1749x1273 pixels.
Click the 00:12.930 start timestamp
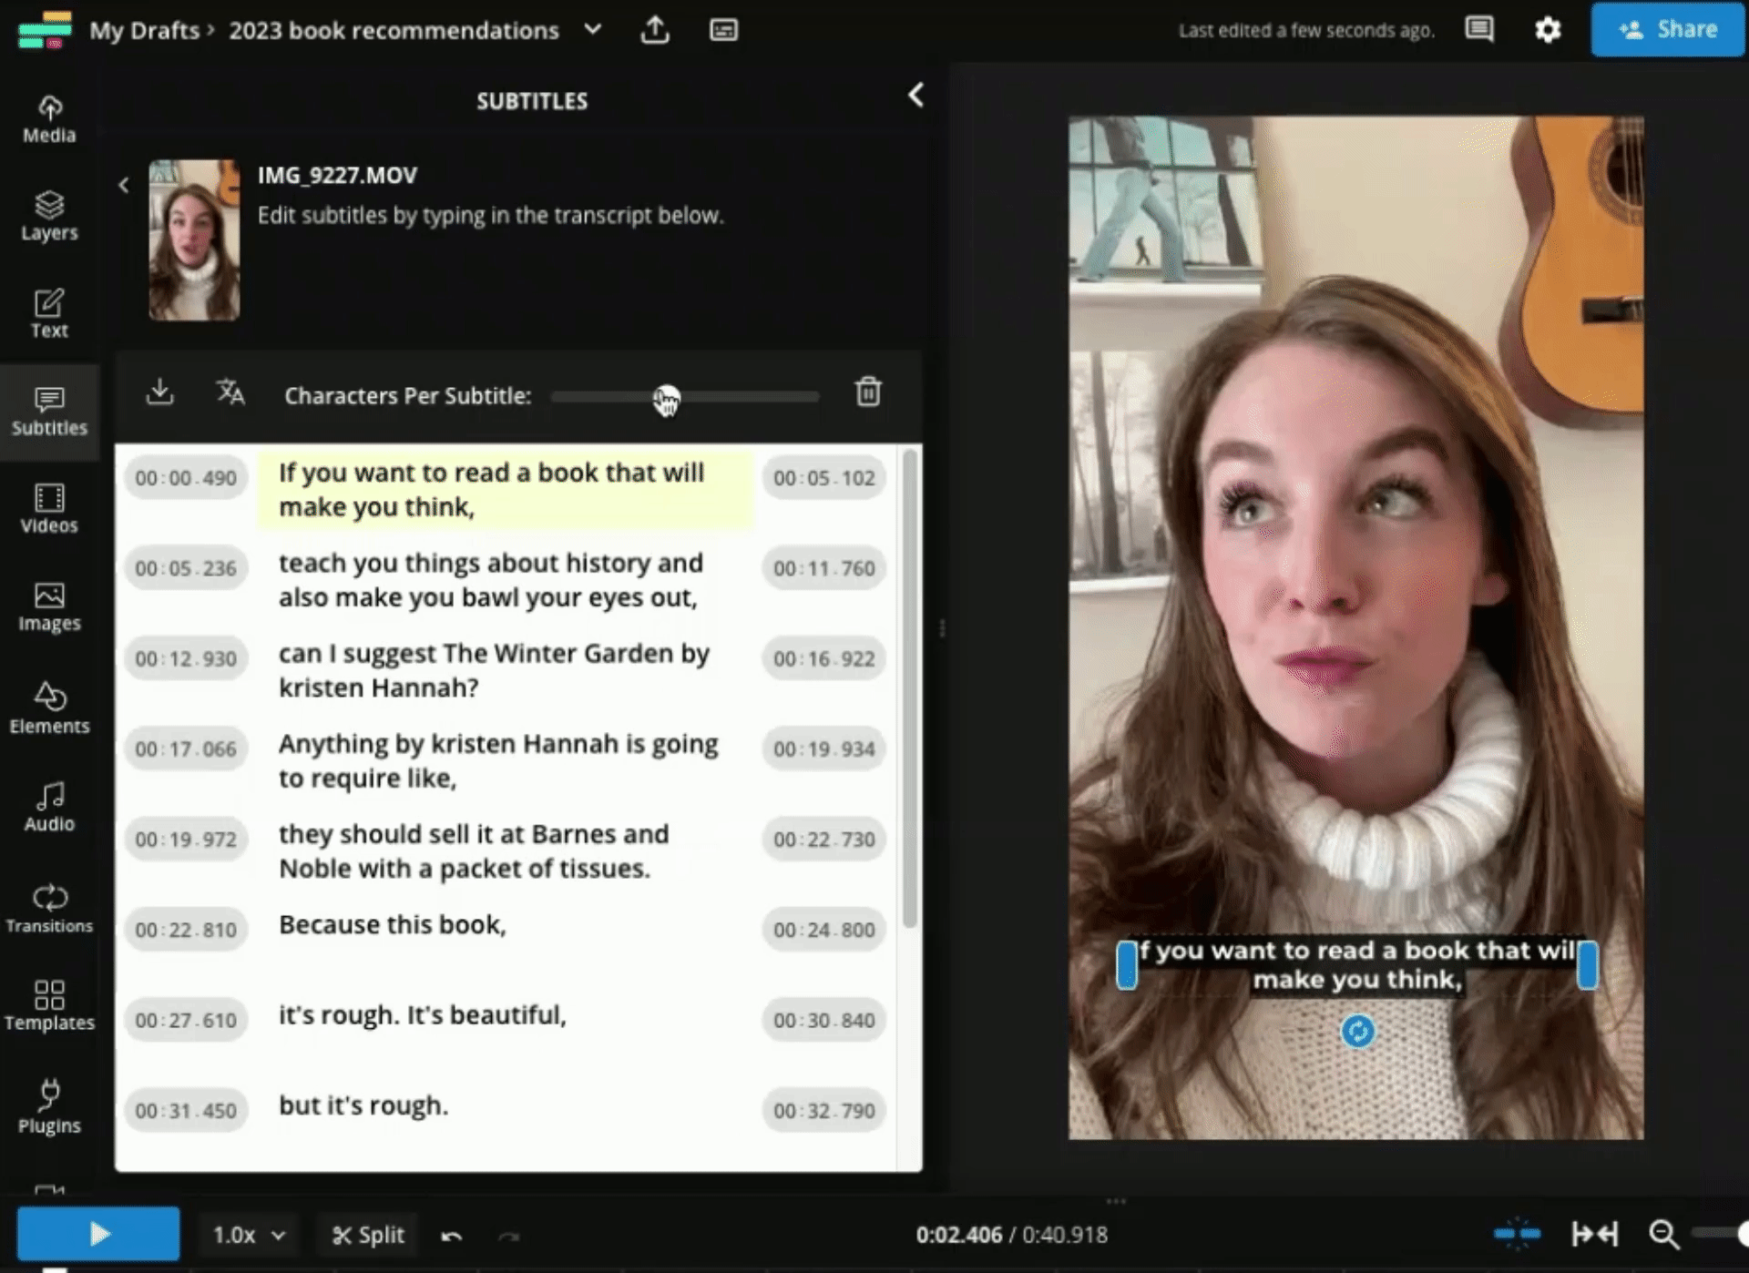[186, 659]
